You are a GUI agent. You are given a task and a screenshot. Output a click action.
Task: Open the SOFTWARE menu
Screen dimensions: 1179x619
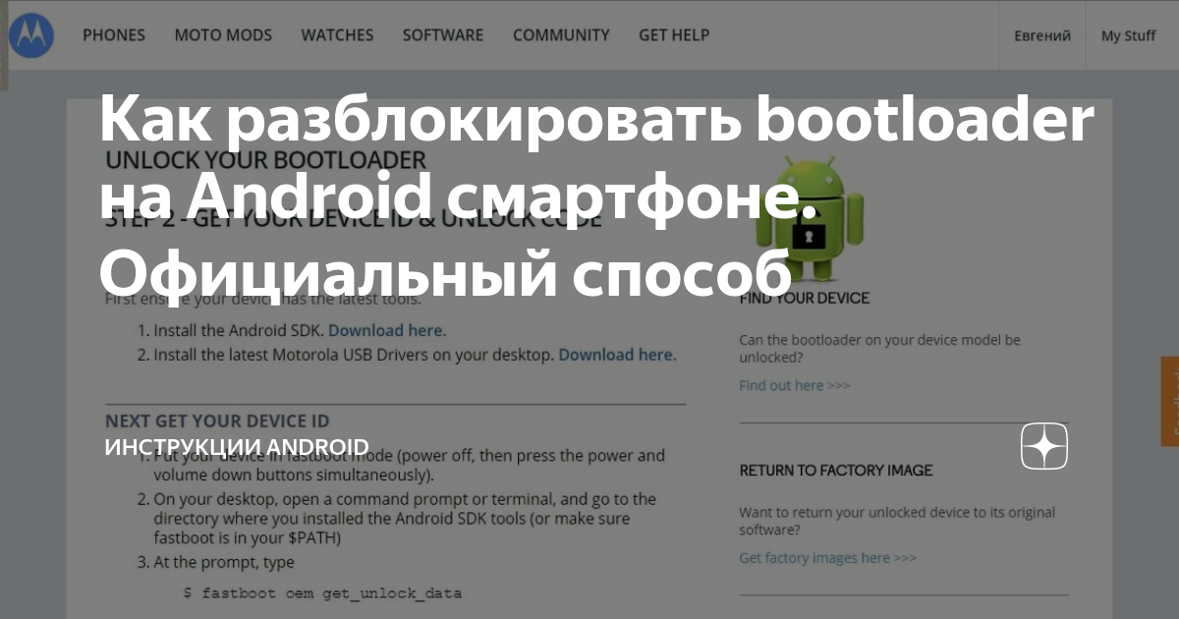(443, 35)
